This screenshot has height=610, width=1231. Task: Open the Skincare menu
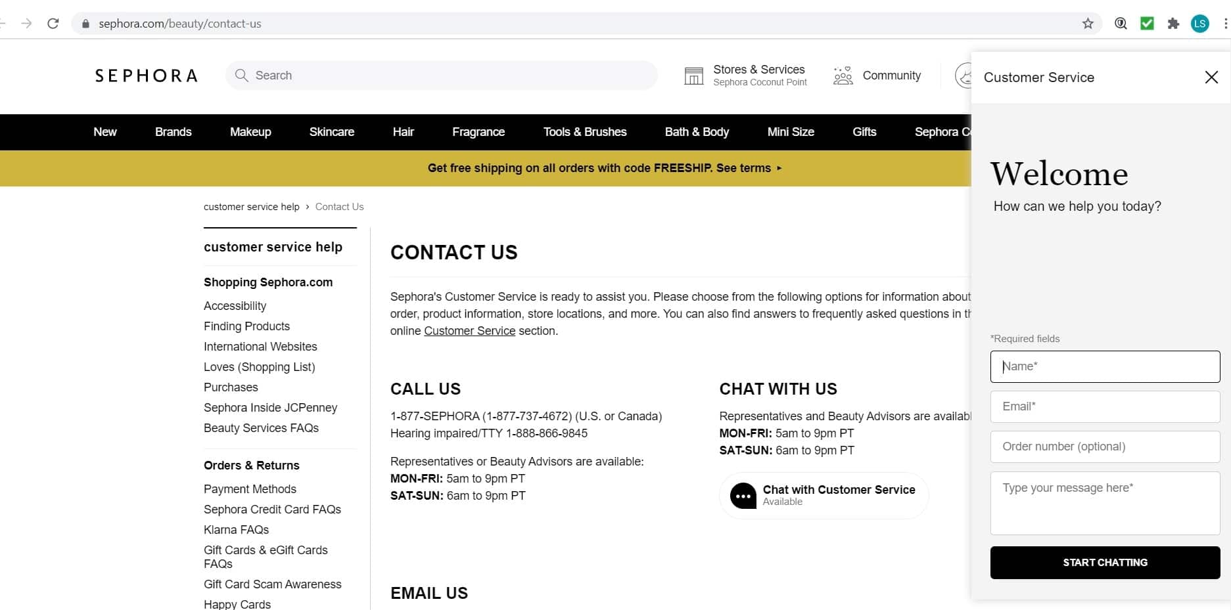332,132
